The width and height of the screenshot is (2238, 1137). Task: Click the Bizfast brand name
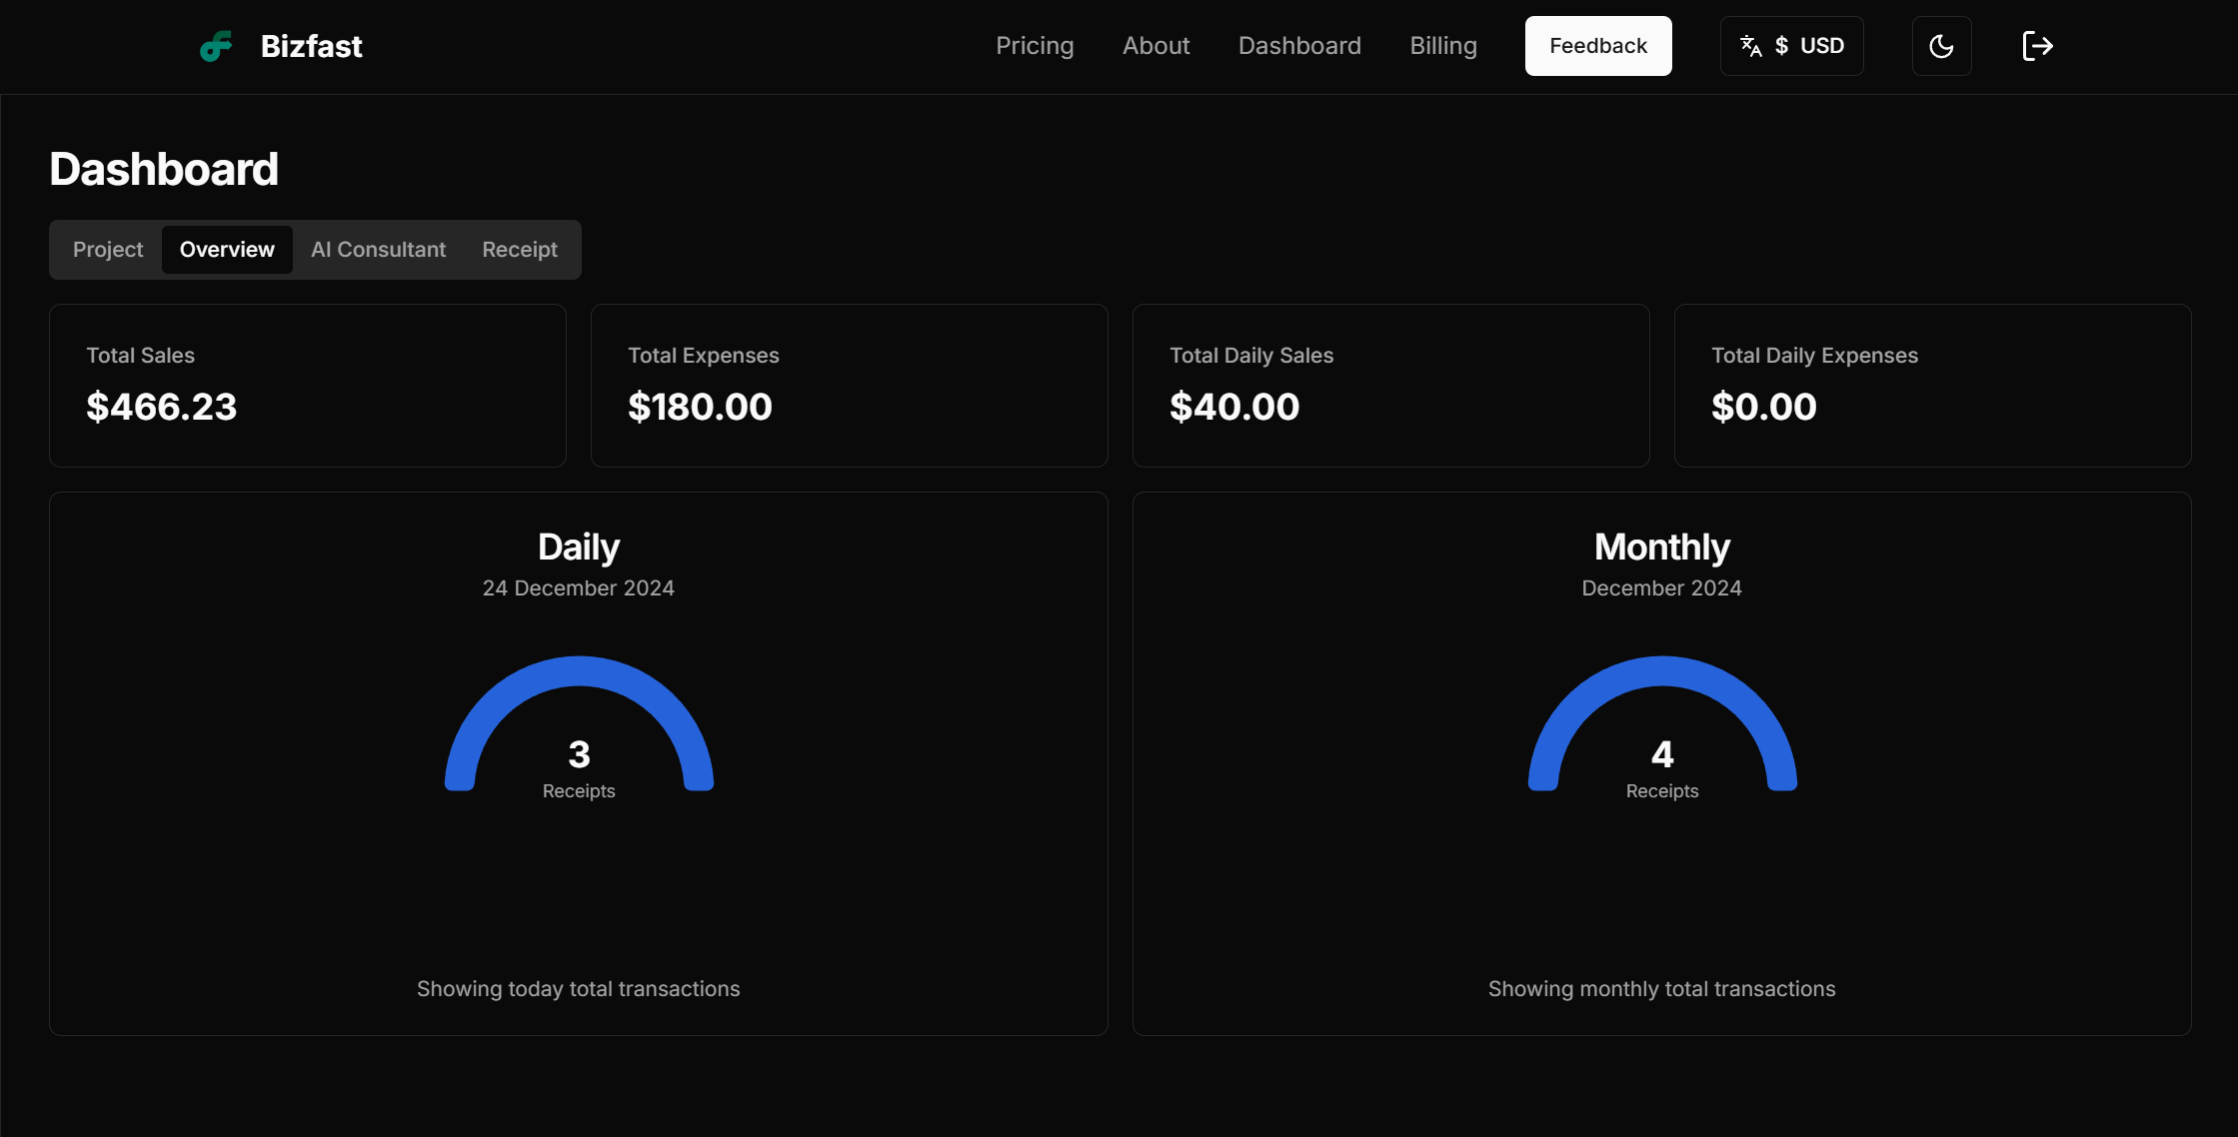click(x=311, y=46)
